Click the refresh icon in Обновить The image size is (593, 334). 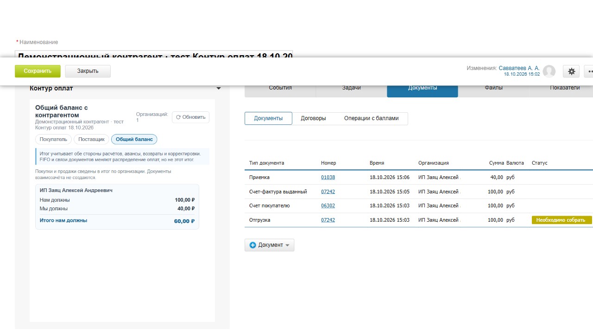coord(178,117)
